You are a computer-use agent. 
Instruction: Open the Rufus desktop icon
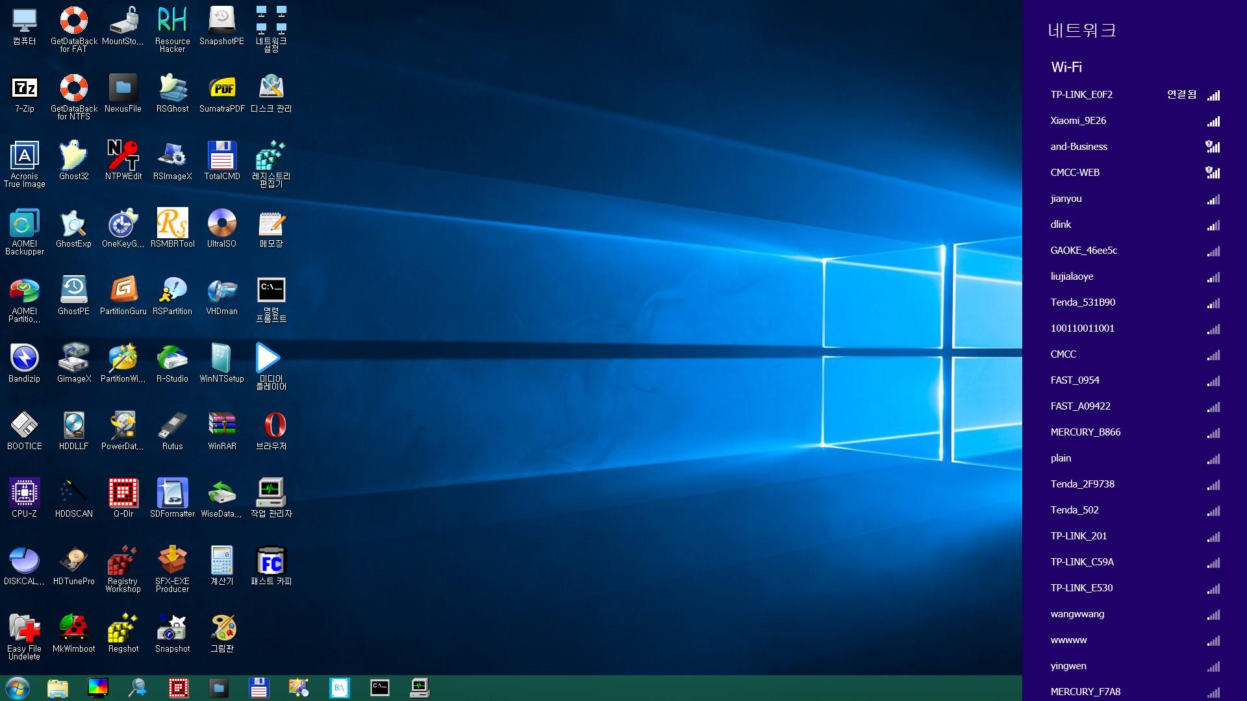(x=172, y=431)
